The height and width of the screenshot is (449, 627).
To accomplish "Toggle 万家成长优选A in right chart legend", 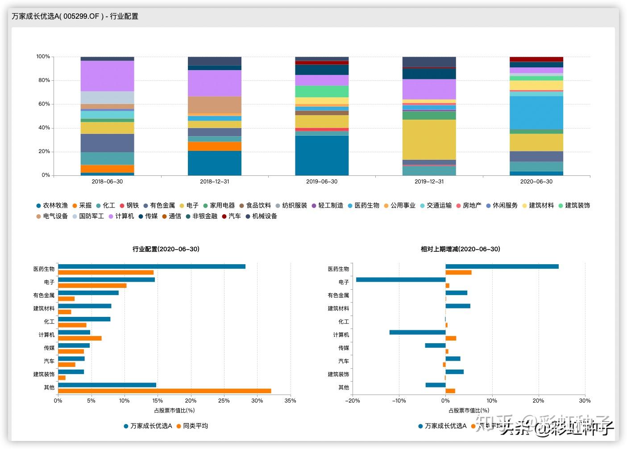I will [442, 426].
